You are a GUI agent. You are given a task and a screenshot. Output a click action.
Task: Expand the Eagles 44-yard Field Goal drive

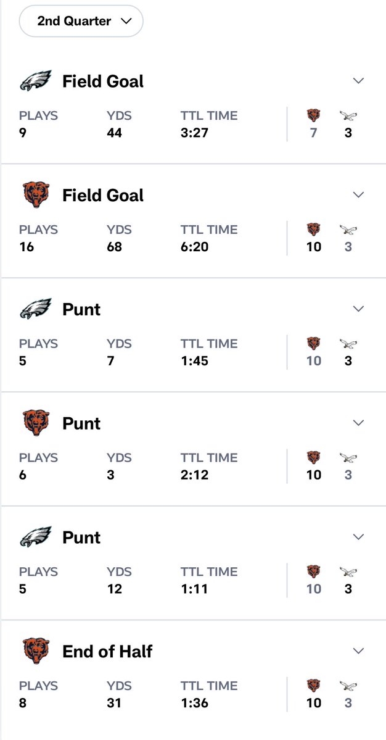(x=358, y=81)
